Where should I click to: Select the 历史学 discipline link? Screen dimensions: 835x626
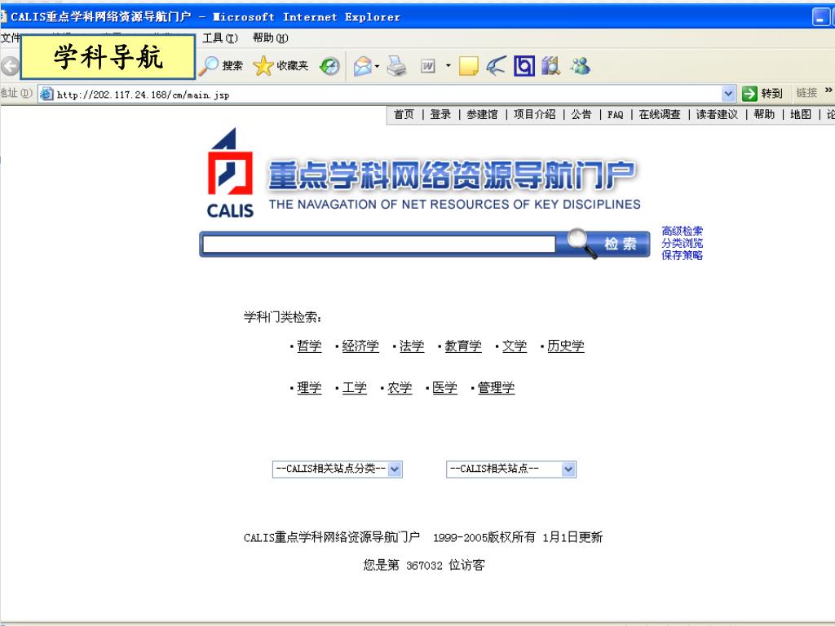(x=566, y=346)
